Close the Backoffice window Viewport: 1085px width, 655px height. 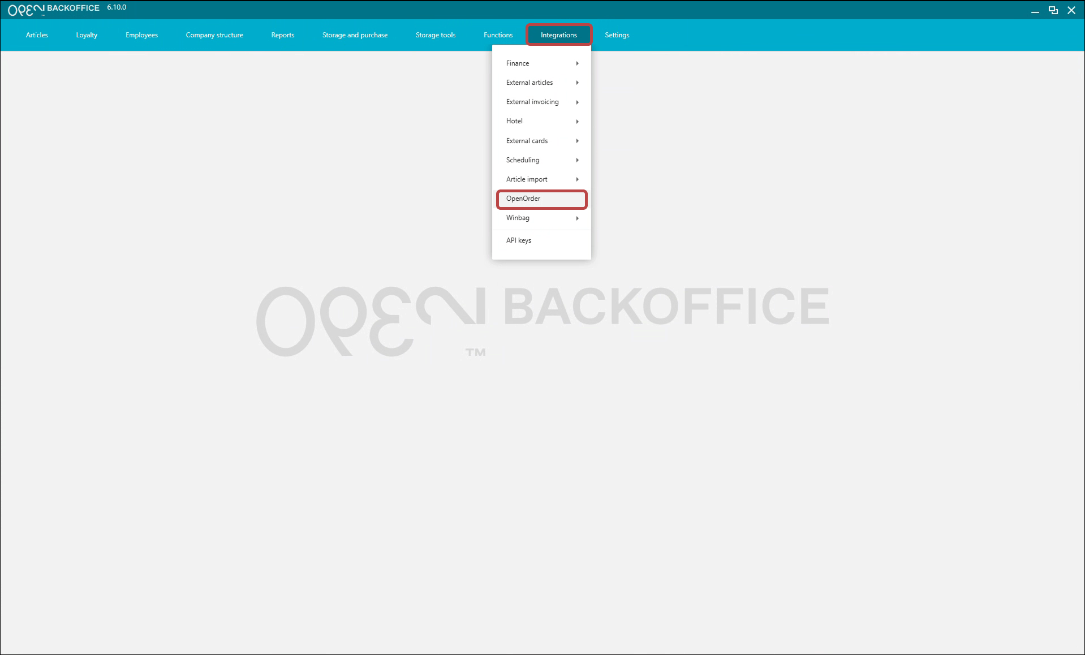click(x=1071, y=10)
